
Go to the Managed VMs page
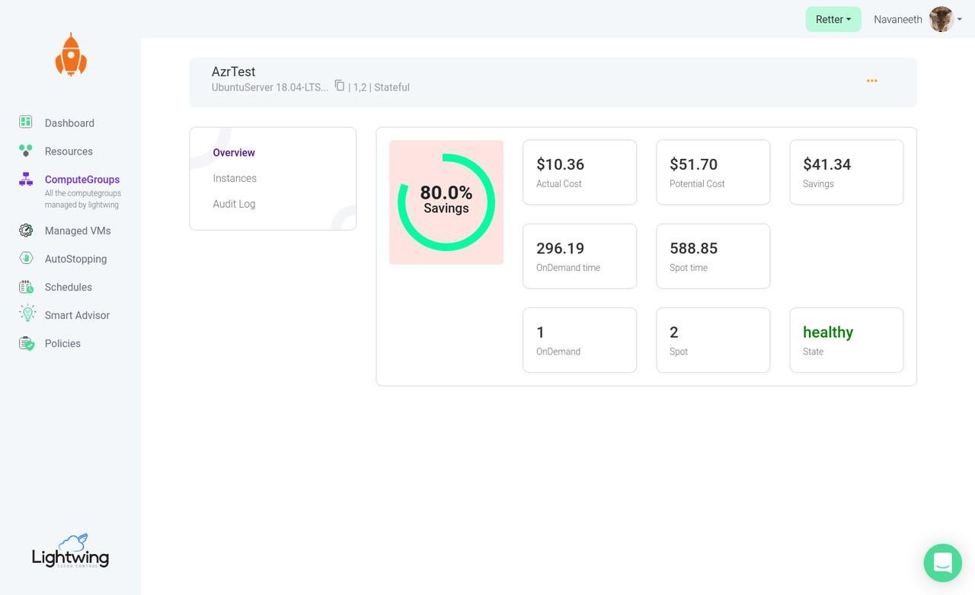tap(78, 231)
